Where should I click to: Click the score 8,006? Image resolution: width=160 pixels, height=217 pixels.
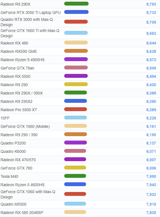[x=151, y=168]
